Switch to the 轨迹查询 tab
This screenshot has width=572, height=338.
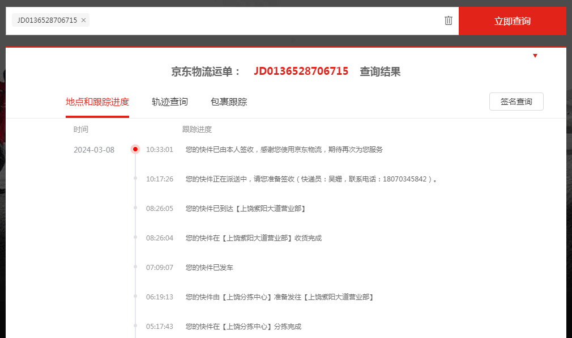pos(170,102)
